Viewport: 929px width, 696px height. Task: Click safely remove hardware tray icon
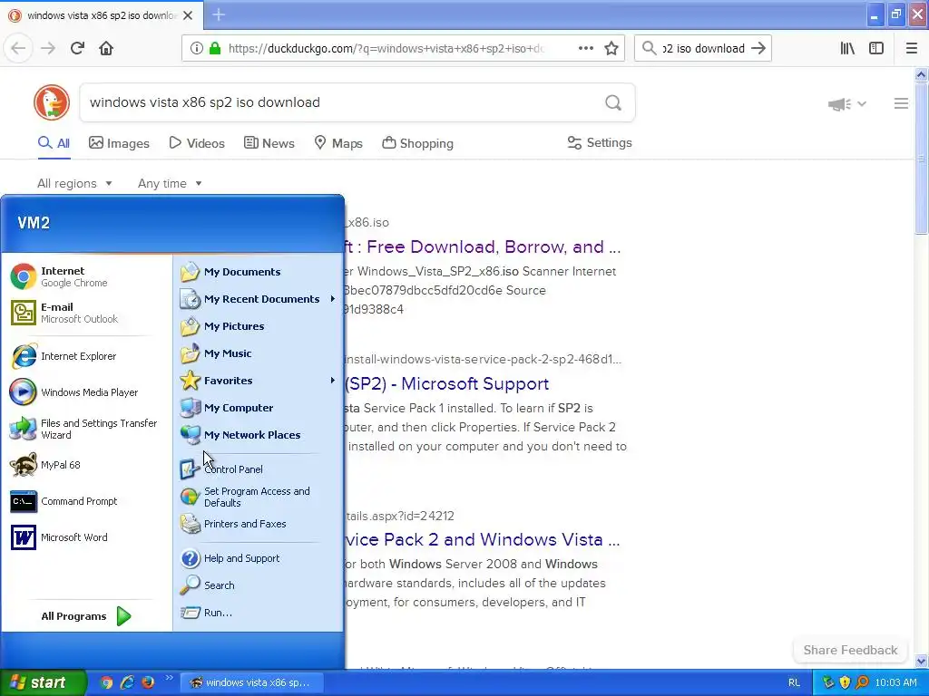[828, 682]
